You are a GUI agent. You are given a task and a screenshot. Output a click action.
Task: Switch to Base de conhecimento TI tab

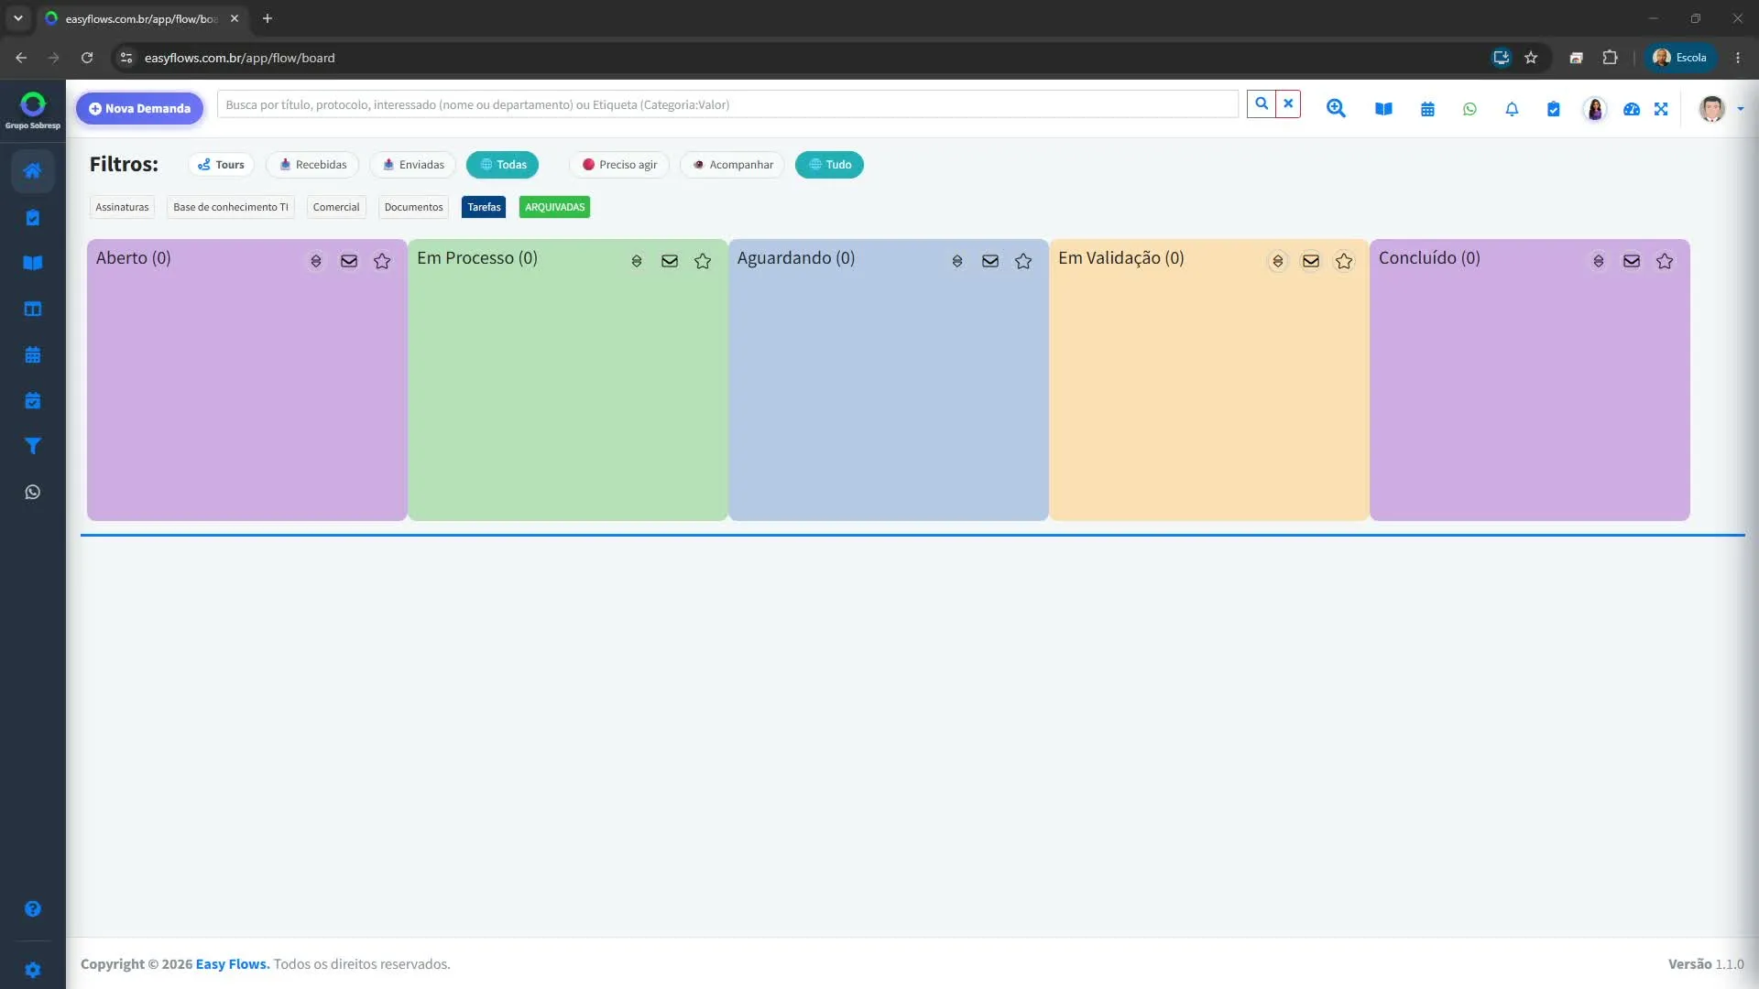click(231, 207)
